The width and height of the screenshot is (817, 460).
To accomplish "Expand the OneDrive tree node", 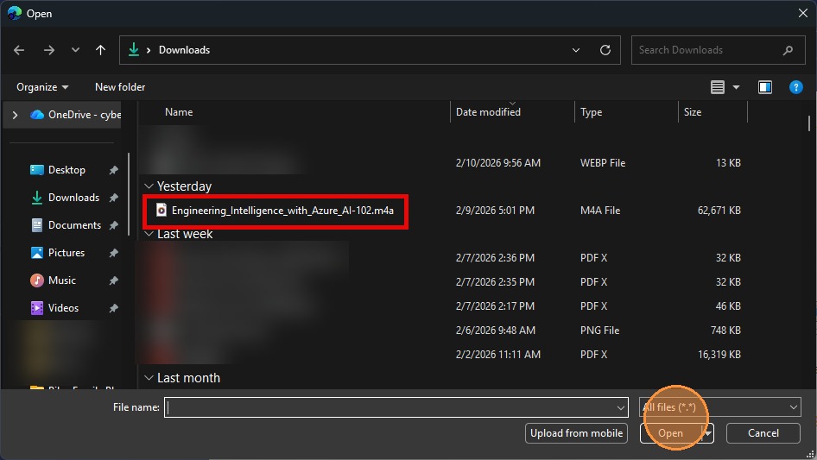I will [15, 115].
